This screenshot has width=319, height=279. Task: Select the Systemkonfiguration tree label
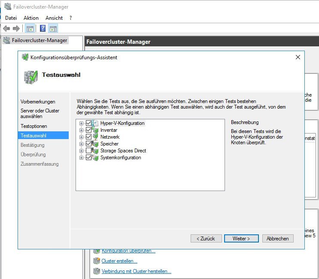pos(121,158)
